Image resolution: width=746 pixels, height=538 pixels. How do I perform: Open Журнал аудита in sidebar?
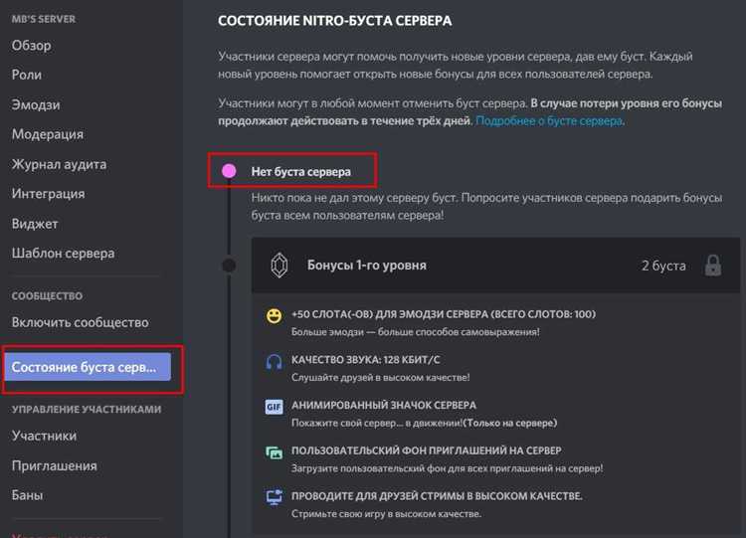pos(59,165)
